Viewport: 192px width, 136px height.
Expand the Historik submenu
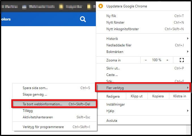(x=144, y=39)
